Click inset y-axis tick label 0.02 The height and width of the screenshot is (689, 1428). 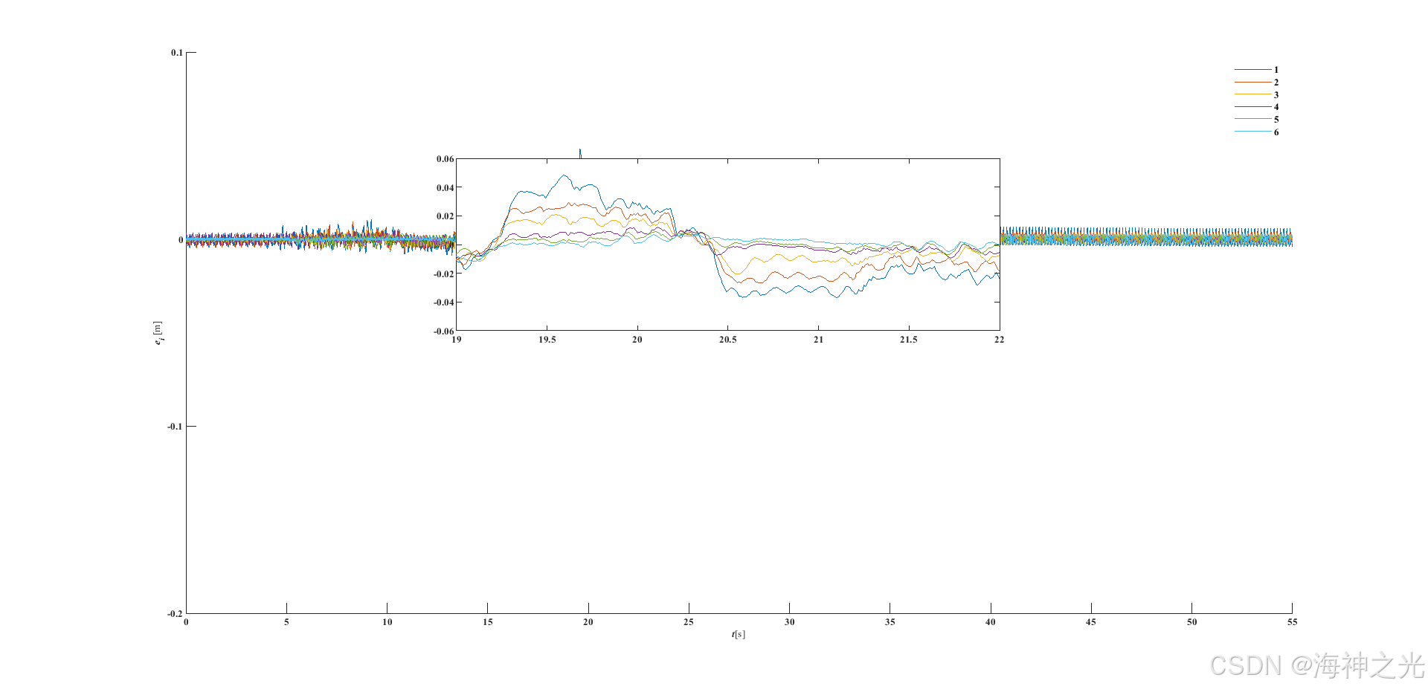445,216
